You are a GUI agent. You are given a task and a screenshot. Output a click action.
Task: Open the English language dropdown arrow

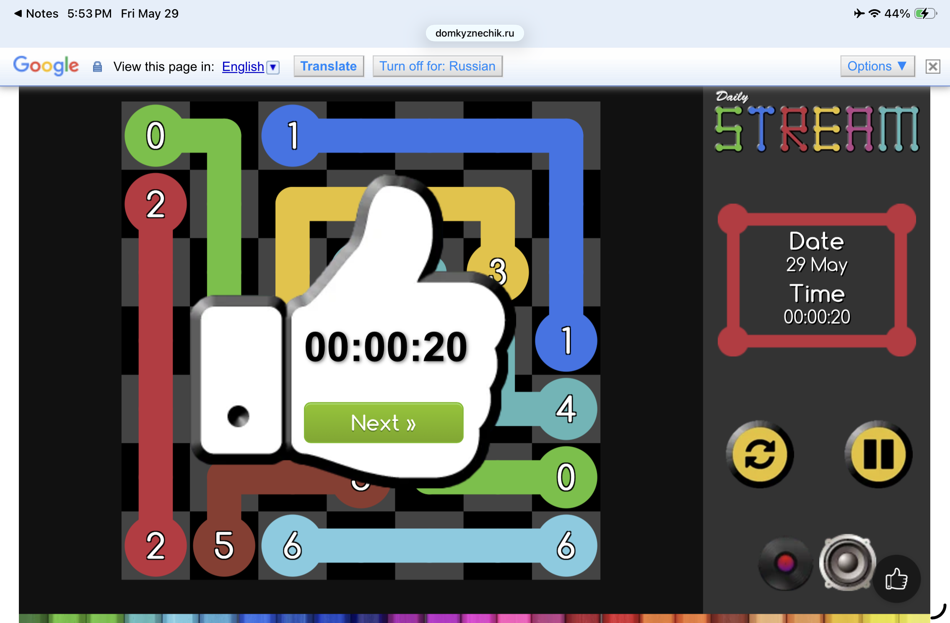point(273,67)
